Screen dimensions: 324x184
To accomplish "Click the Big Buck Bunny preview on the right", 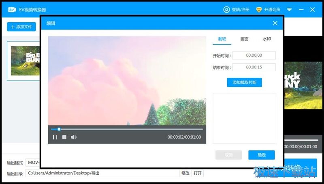I will 303,86.
